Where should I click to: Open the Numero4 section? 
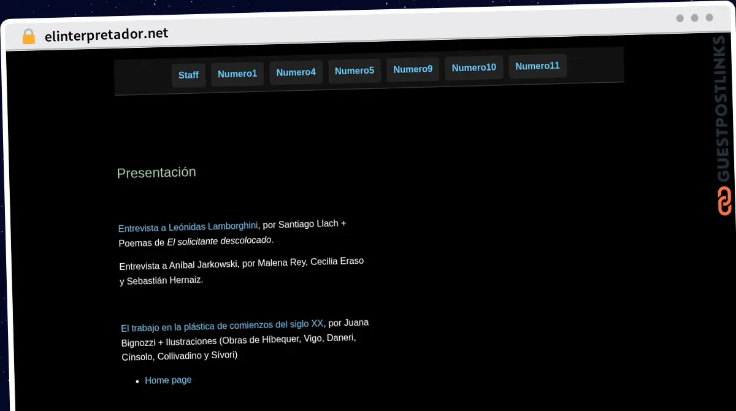[296, 72]
